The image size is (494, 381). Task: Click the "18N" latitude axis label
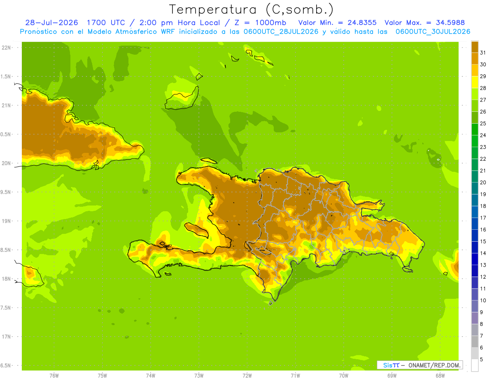pos(6,279)
